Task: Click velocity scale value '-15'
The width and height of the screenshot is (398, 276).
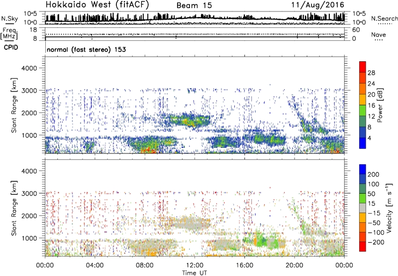Action: click(x=374, y=213)
